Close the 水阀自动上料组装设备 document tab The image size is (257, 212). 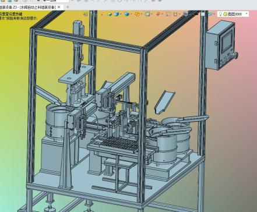coord(59,7)
